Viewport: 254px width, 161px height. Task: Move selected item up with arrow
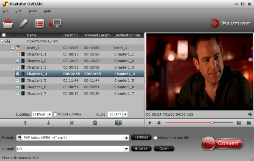coord(25,123)
